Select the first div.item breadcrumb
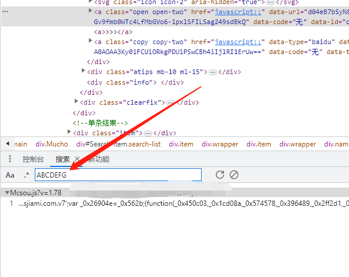Image resolution: width=349 pixels, height=277 pixels. (181, 144)
